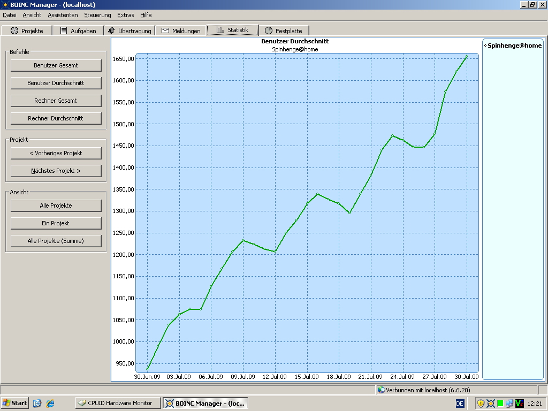548x411 pixels.
Task: Switch to the Meldungen tab
Action: (181, 31)
